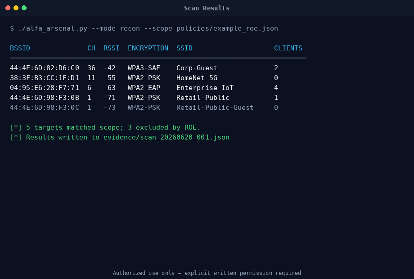Image resolution: width=414 pixels, height=279 pixels.
Task: Click the BSSID column header
Action: (20, 48)
